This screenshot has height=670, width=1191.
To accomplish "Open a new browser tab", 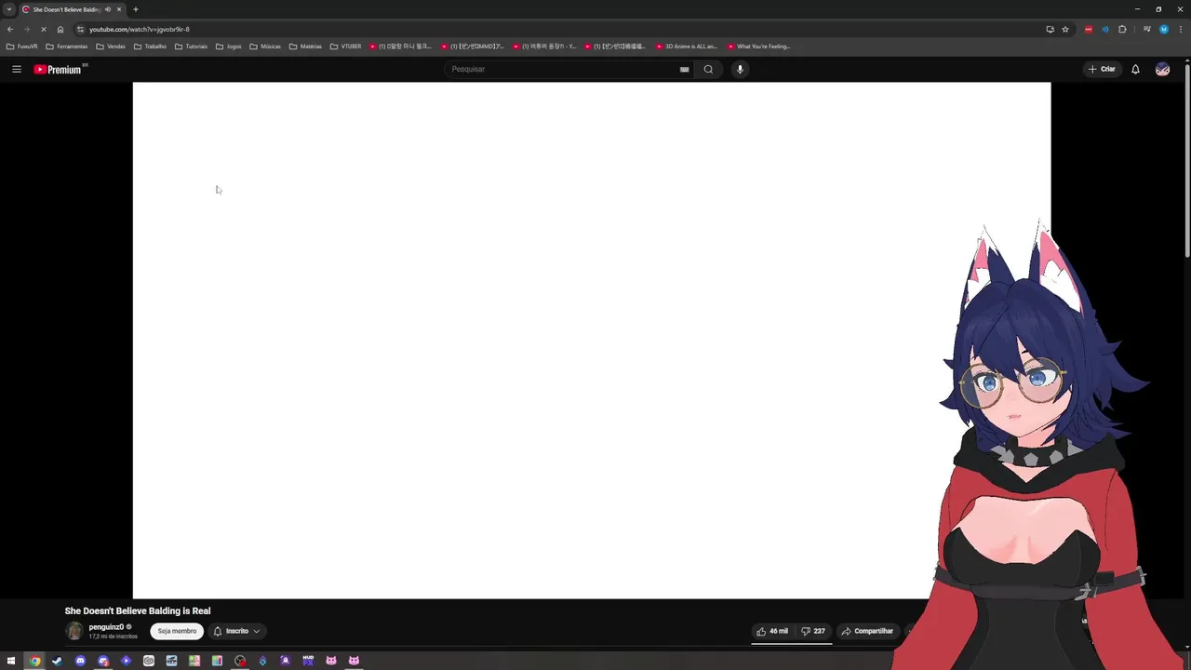I will click(136, 9).
